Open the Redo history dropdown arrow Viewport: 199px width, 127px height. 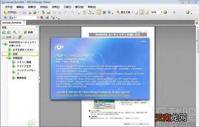point(77,12)
